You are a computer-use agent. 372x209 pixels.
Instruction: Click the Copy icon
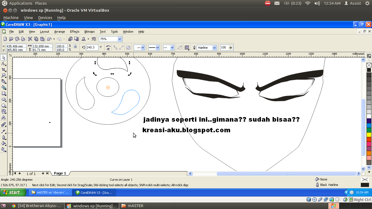tap(36, 39)
